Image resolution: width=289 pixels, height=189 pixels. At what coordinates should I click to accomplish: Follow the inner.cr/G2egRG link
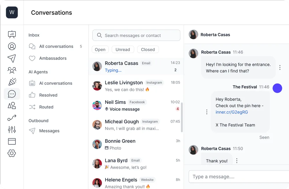click(232, 112)
